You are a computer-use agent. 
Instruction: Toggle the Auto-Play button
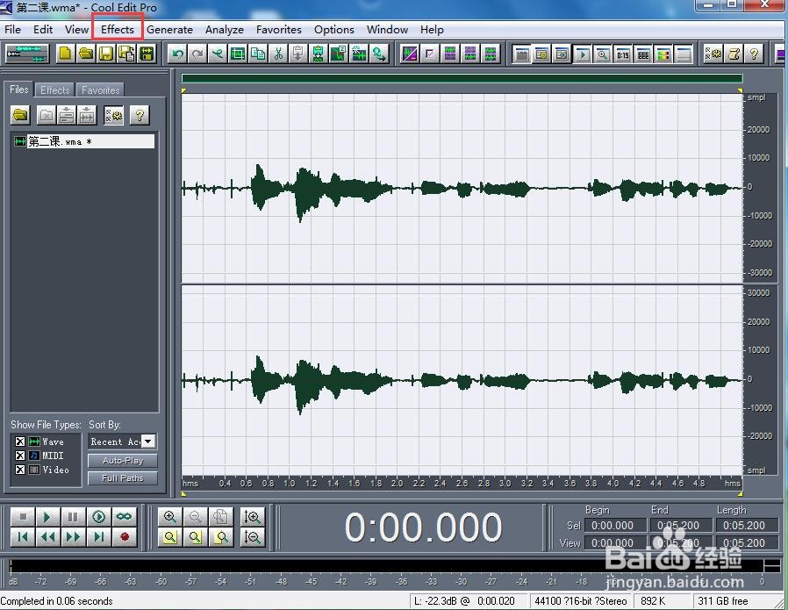(123, 460)
